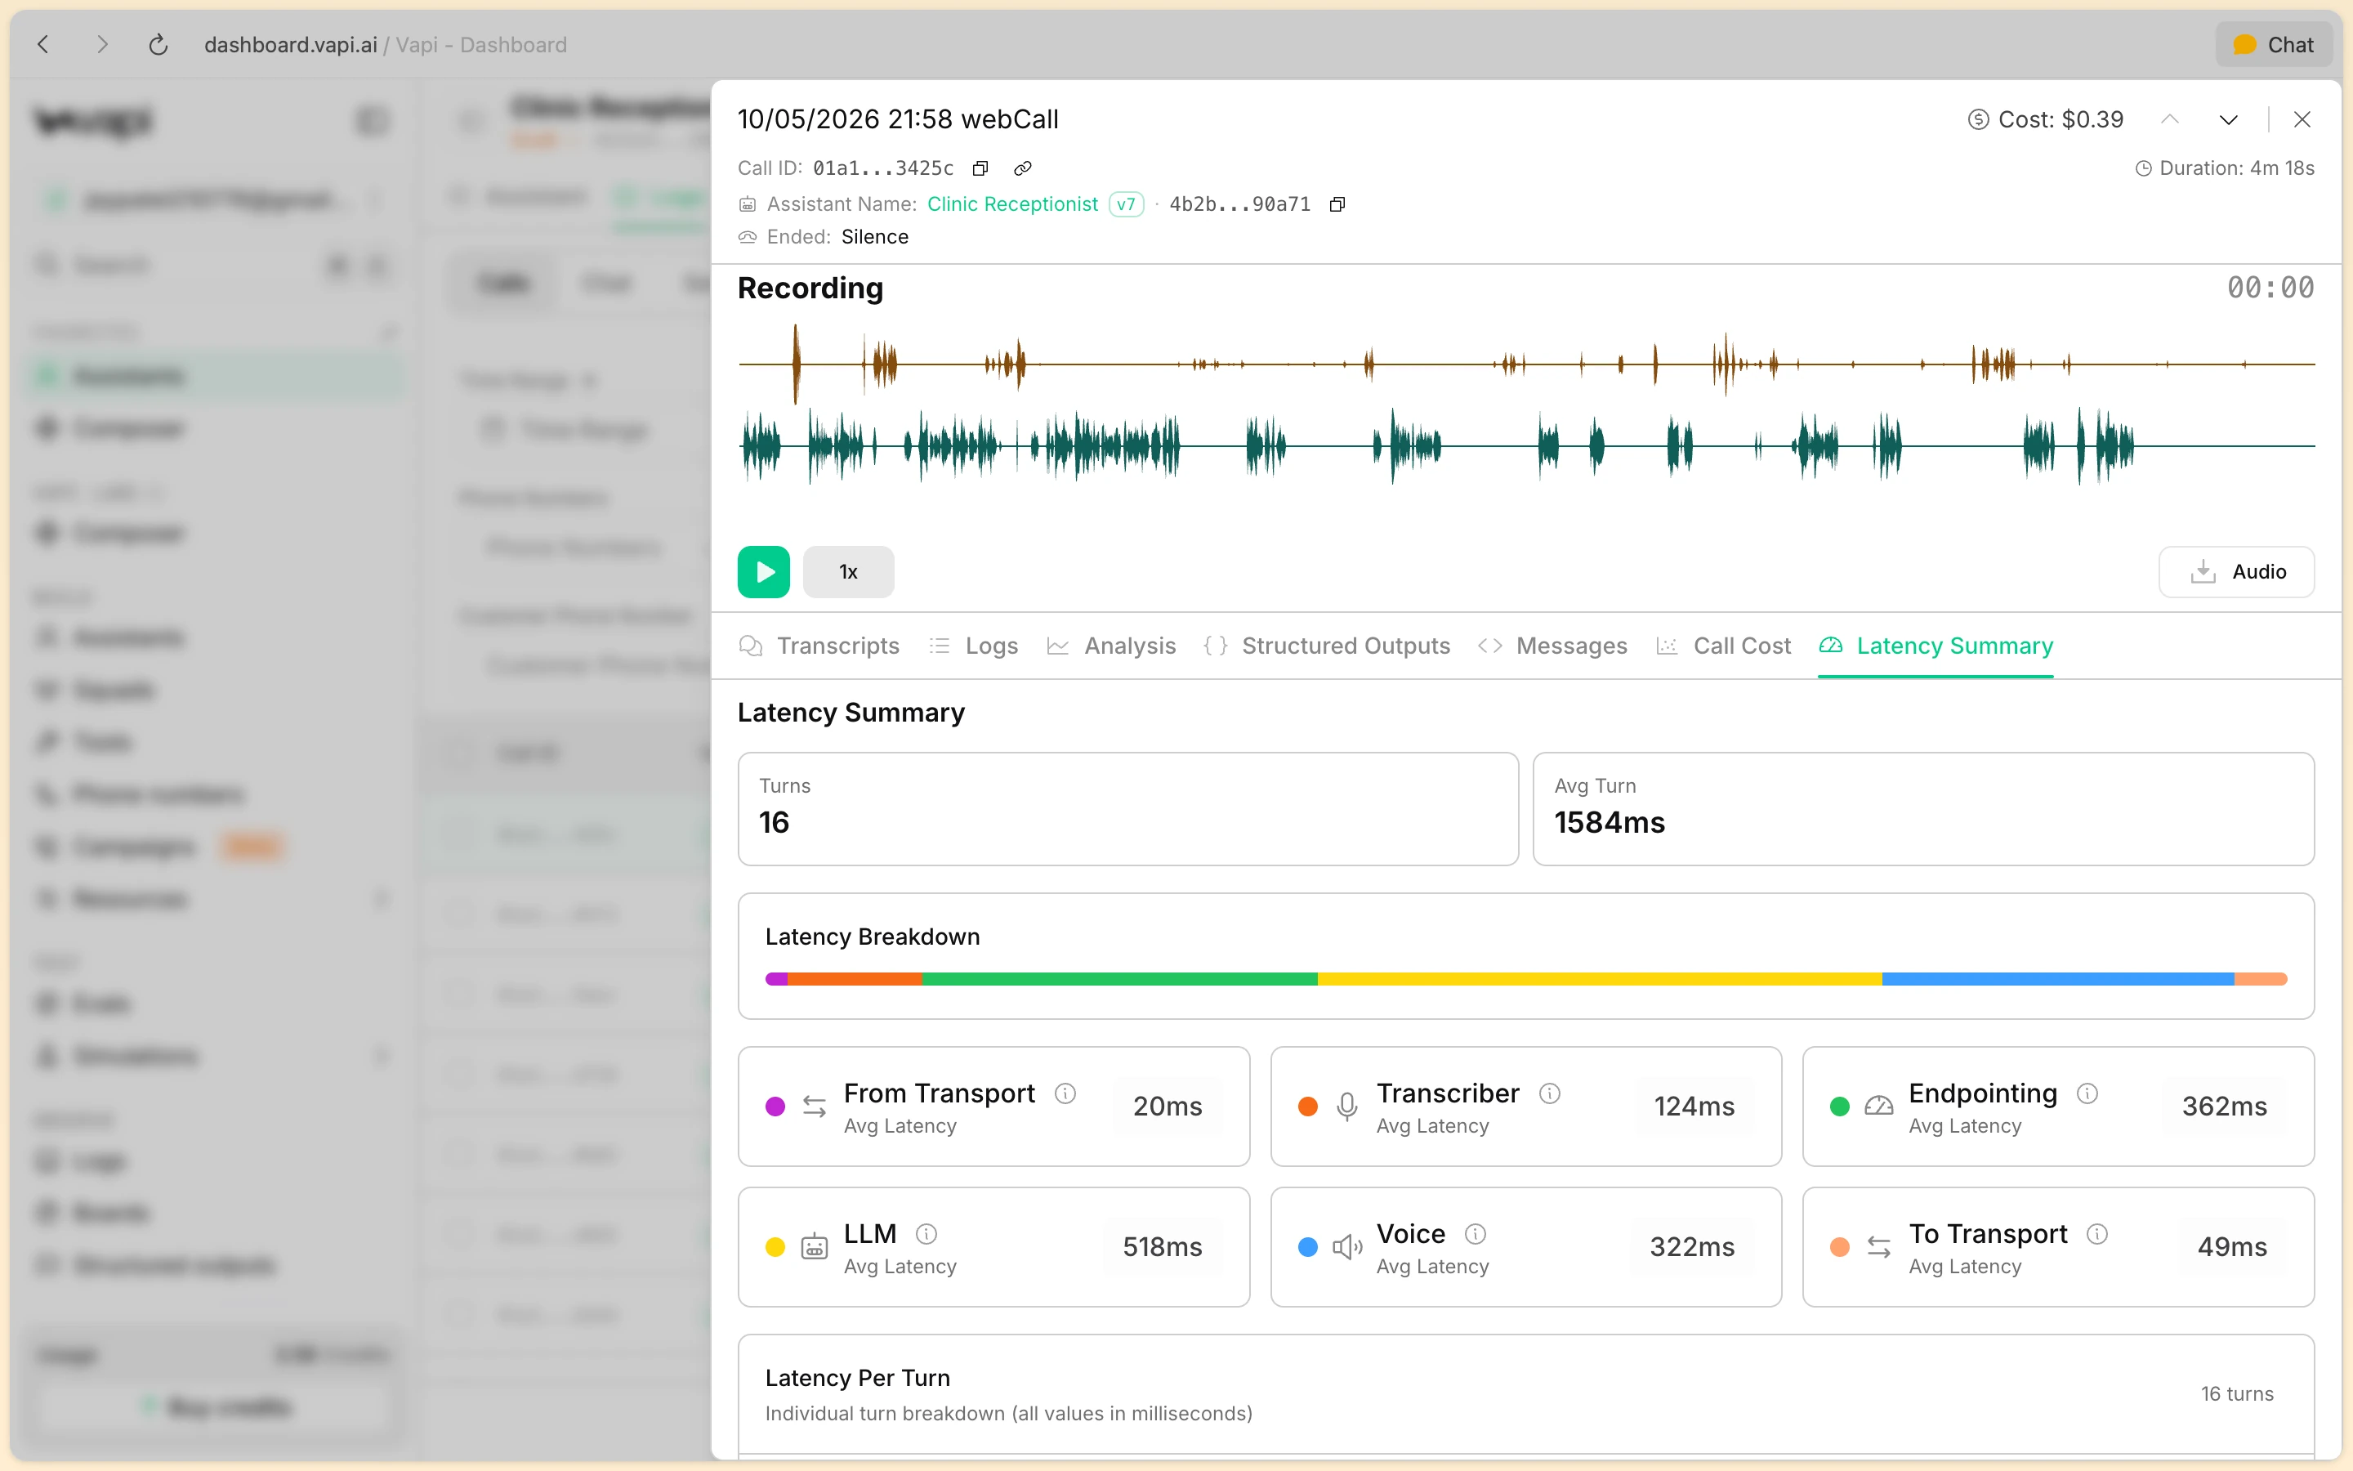The width and height of the screenshot is (2353, 1471).
Task: Click the 322ms Voice latency value
Action: pos(1692,1247)
